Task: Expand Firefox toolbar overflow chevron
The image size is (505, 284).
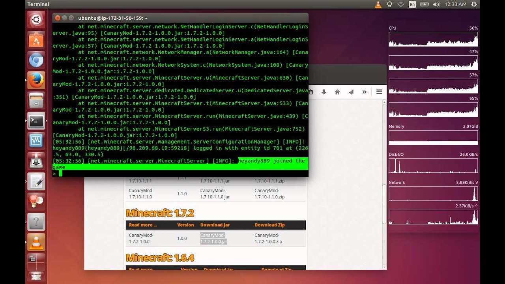Action: (365, 92)
